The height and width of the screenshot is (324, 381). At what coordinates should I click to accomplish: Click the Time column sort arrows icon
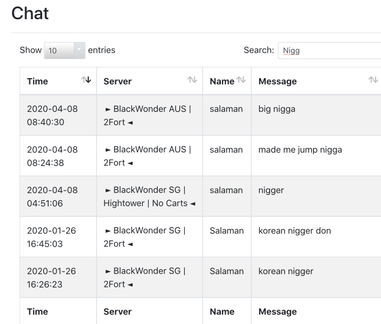tap(86, 79)
